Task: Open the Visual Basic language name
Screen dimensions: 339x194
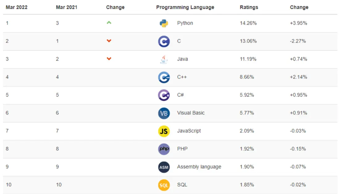Action: [191, 113]
